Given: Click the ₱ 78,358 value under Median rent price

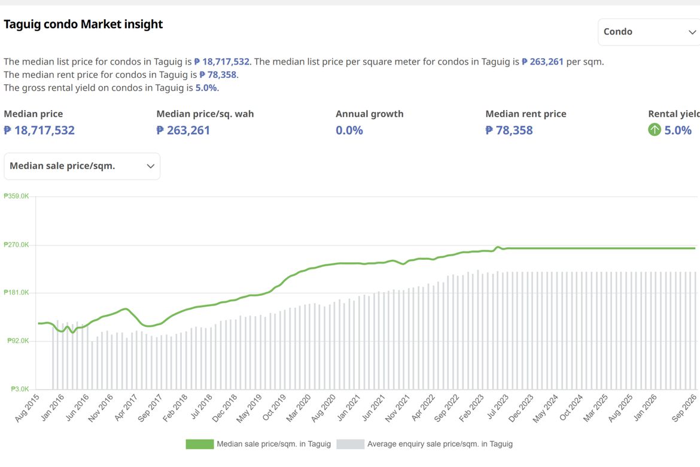Looking at the screenshot, I should [509, 131].
